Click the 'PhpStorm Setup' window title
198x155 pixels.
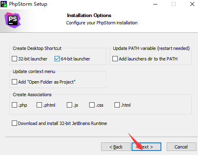point(28,4)
